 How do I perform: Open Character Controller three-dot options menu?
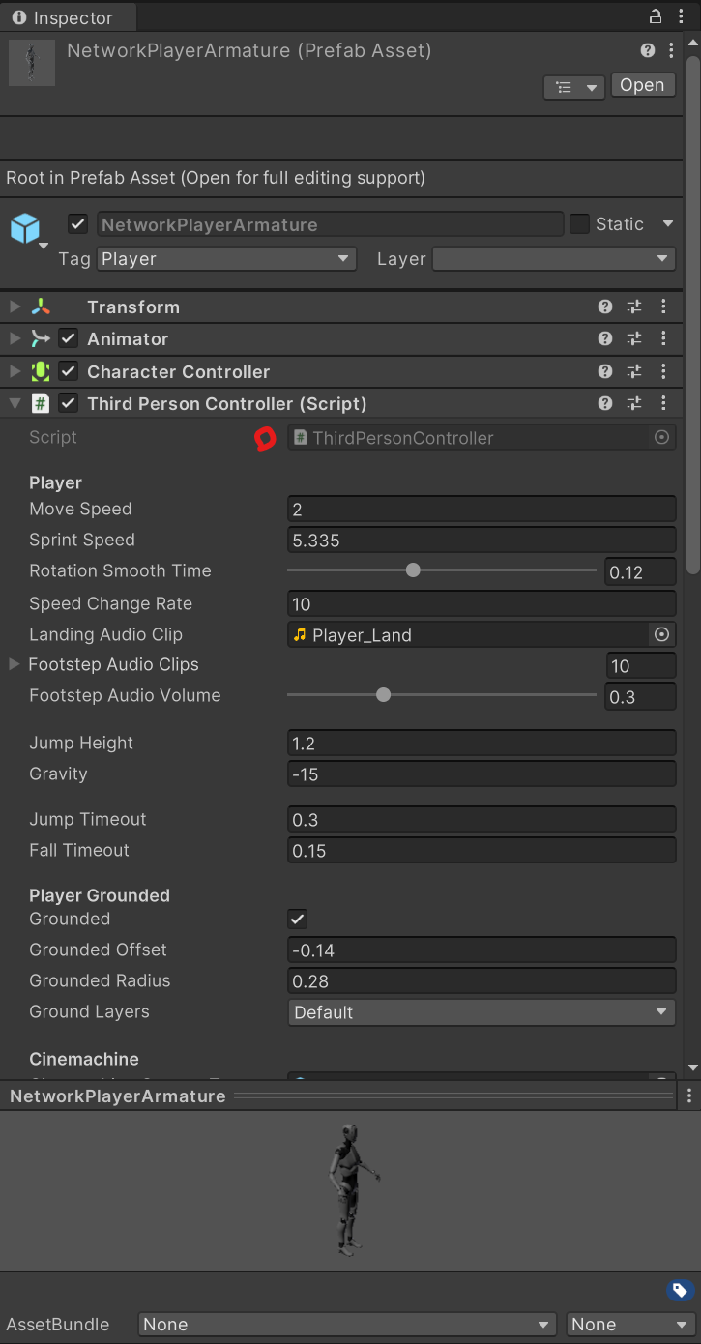pyautogui.click(x=663, y=371)
